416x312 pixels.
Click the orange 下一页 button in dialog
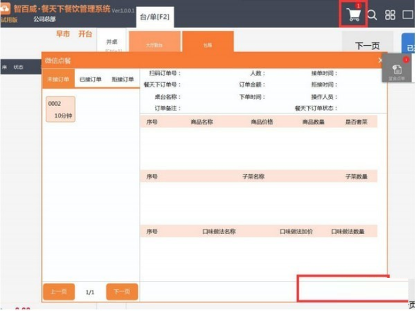click(x=122, y=292)
